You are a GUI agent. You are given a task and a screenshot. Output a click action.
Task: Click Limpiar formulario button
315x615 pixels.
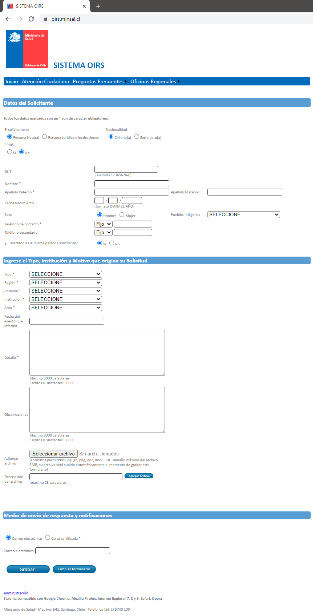pos(74,569)
